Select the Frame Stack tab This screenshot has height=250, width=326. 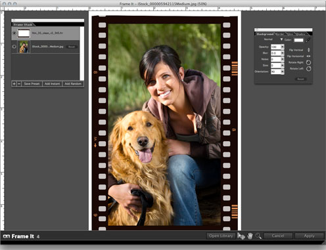click(x=23, y=25)
